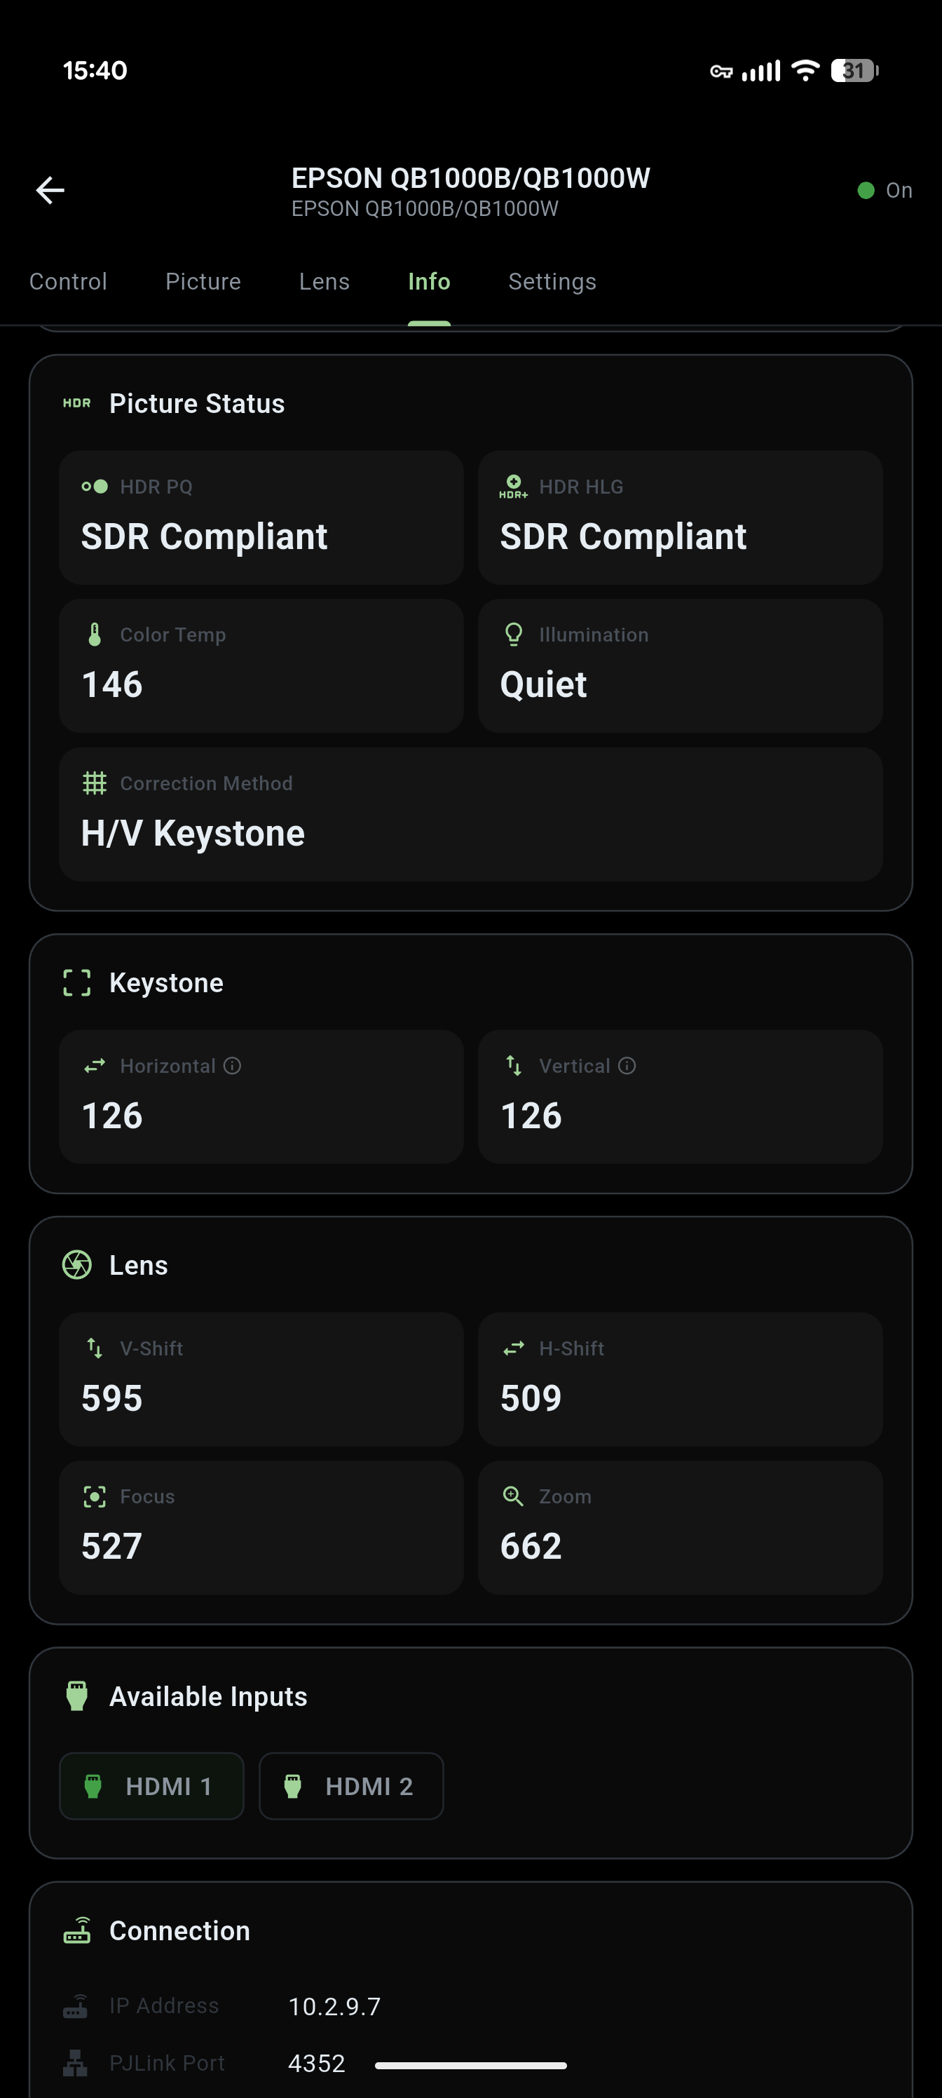This screenshot has height=2098, width=942.
Task: Tap the back arrow icon
Action: pyautogui.click(x=50, y=191)
